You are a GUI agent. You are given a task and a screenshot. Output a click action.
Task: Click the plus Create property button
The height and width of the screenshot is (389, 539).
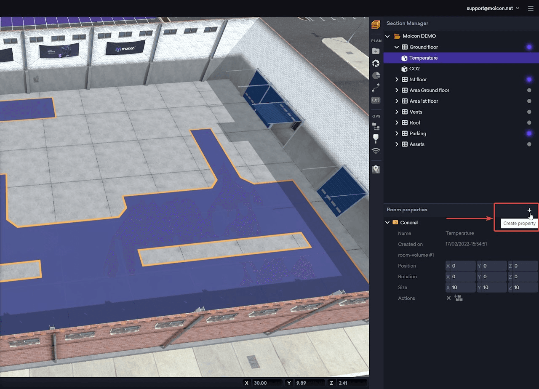529,210
